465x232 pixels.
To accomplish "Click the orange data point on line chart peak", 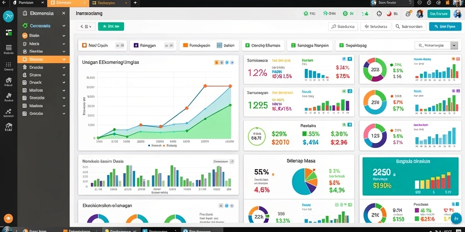I will pyautogui.click(x=205, y=86).
